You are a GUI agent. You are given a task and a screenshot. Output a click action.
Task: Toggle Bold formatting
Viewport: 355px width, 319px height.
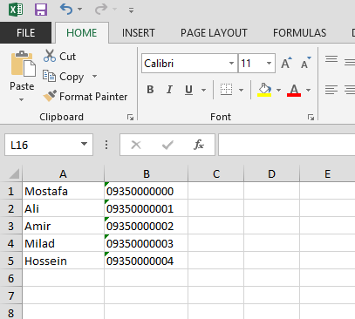[x=150, y=90]
